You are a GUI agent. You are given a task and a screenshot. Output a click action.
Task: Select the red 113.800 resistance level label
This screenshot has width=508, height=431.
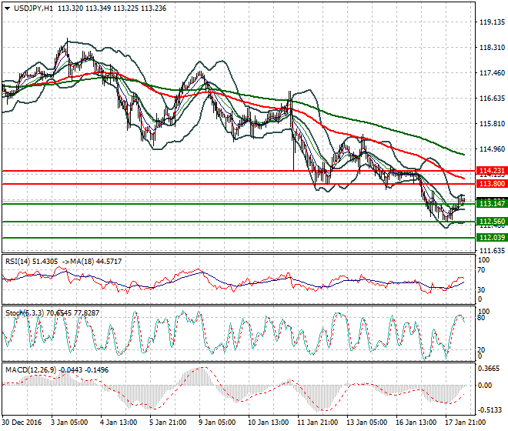[492, 184]
